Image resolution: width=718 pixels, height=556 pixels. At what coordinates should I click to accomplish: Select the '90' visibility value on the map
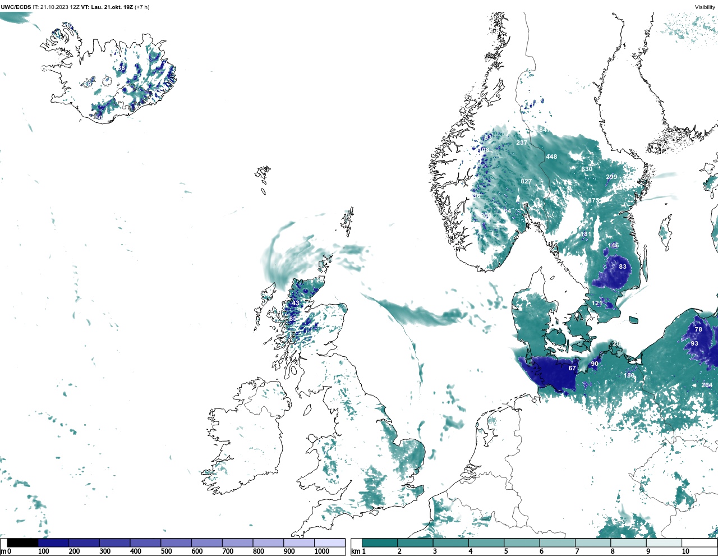click(x=595, y=364)
